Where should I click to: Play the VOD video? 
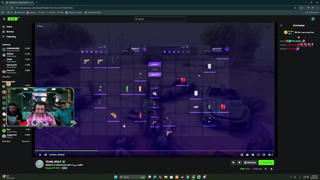40,155
